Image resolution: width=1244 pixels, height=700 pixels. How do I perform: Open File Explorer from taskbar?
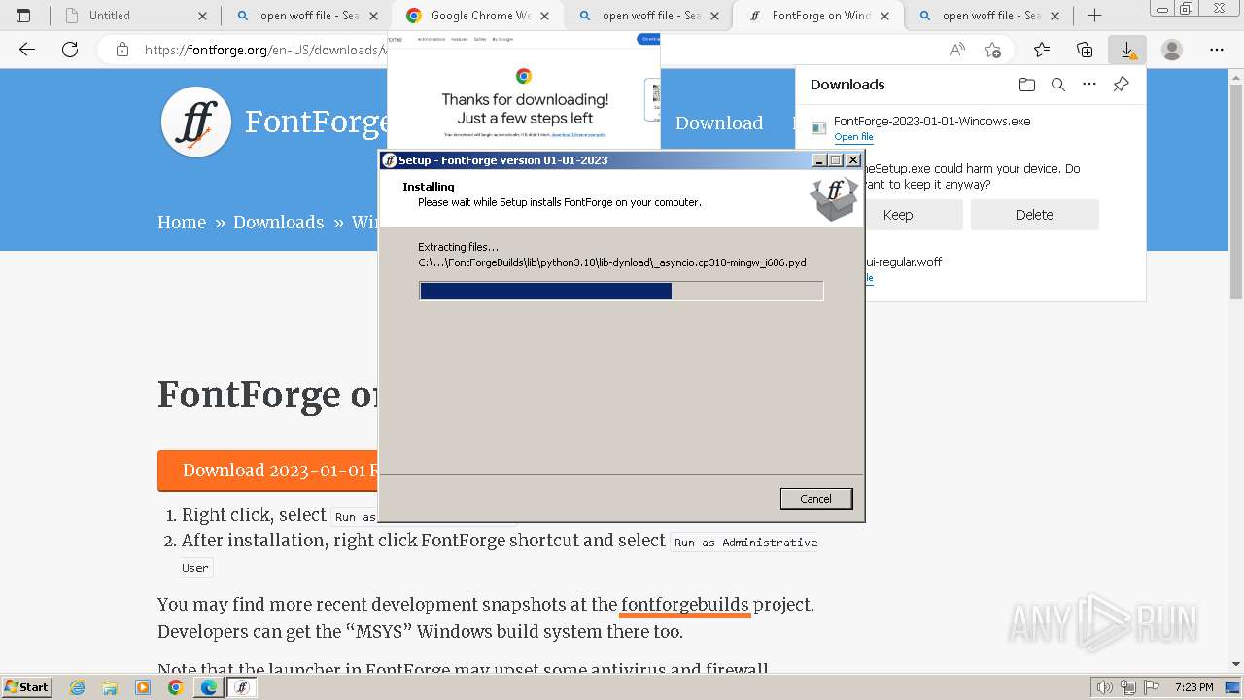pos(110,687)
